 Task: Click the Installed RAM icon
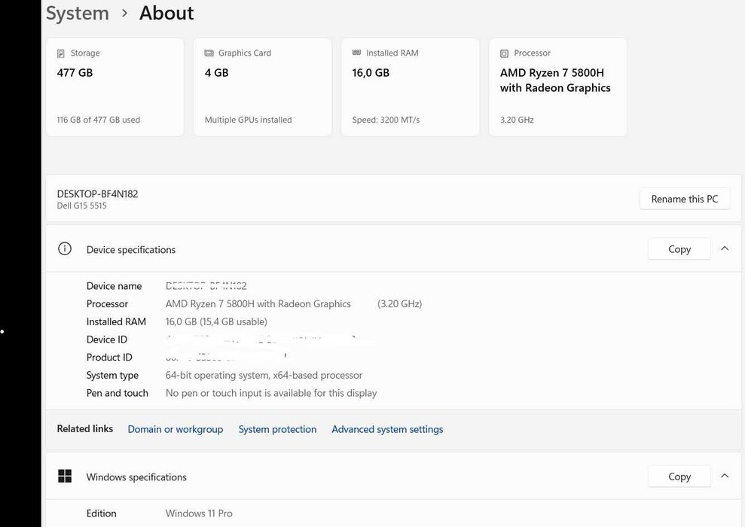pos(356,53)
